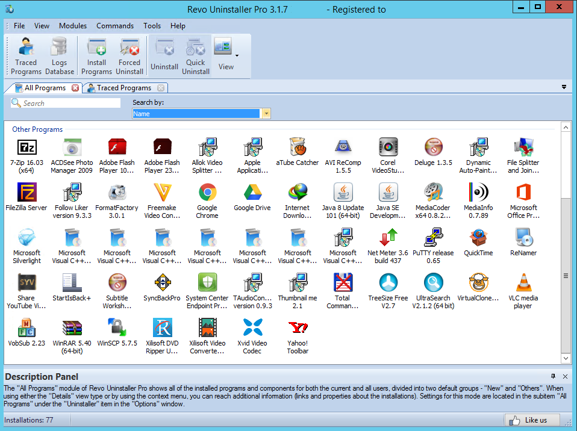The image size is (577, 431).
Task: Open the Modules menu
Action: click(x=73, y=26)
